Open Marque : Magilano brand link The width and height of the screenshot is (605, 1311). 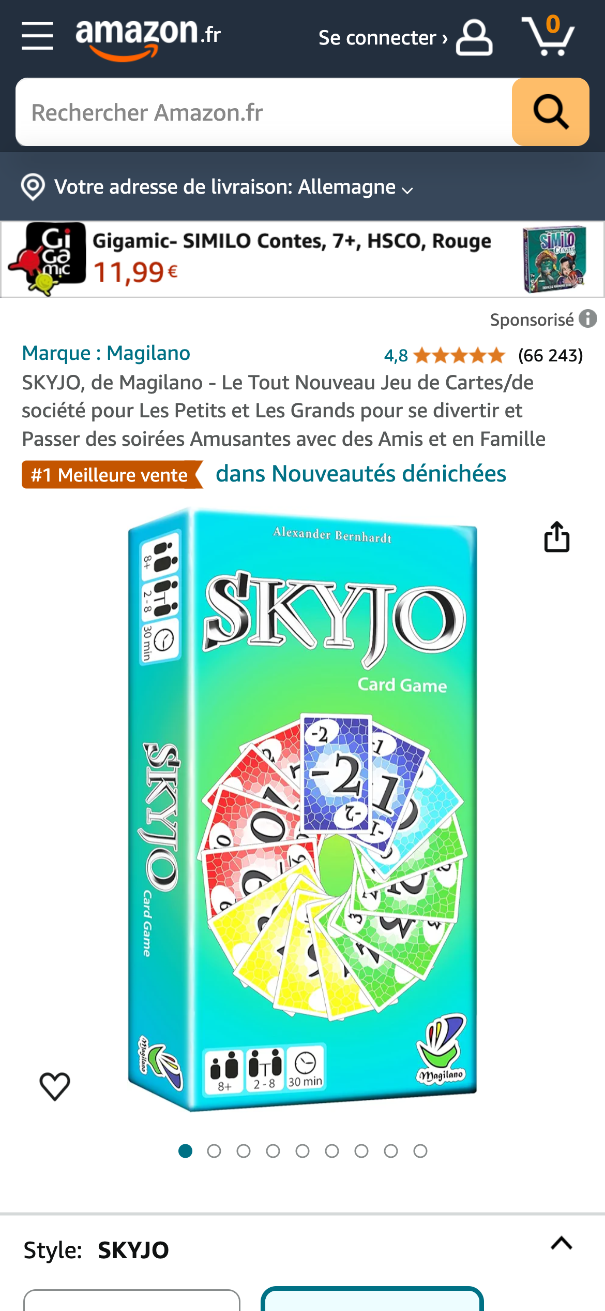pos(106,353)
